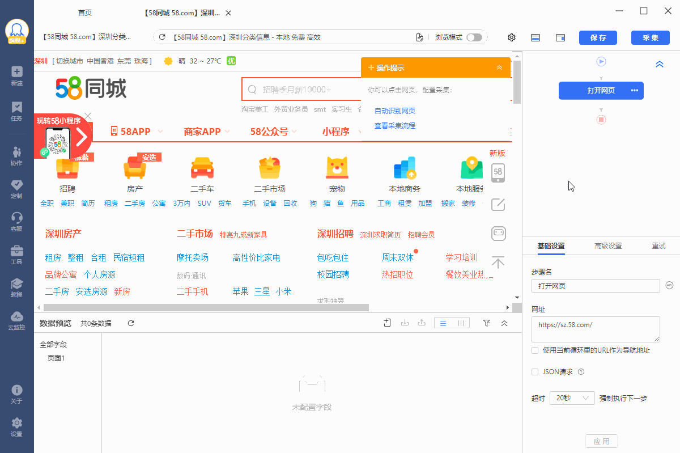The image size is (680, 453).
Task: Open the 教程 tutorial sidebar icon
Action: tap(16, 287)
